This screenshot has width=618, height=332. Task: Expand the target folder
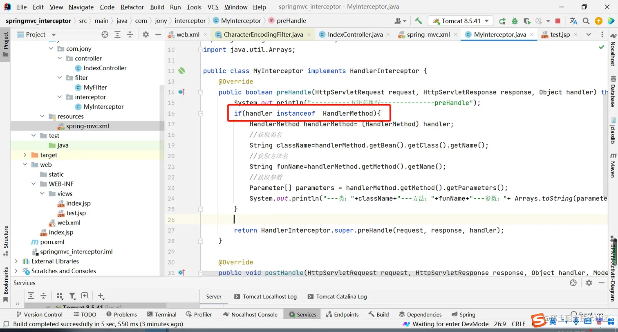(x=25, y=155)
